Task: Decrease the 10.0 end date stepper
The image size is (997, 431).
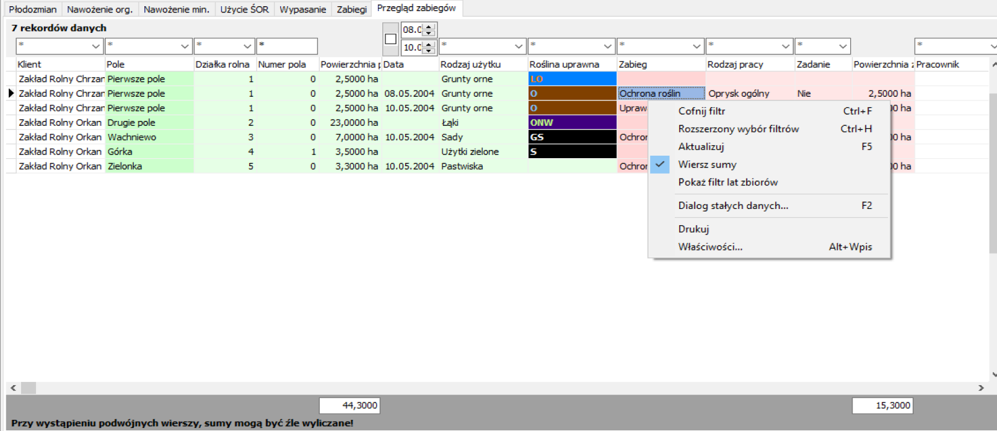Action: coord(429,51)
